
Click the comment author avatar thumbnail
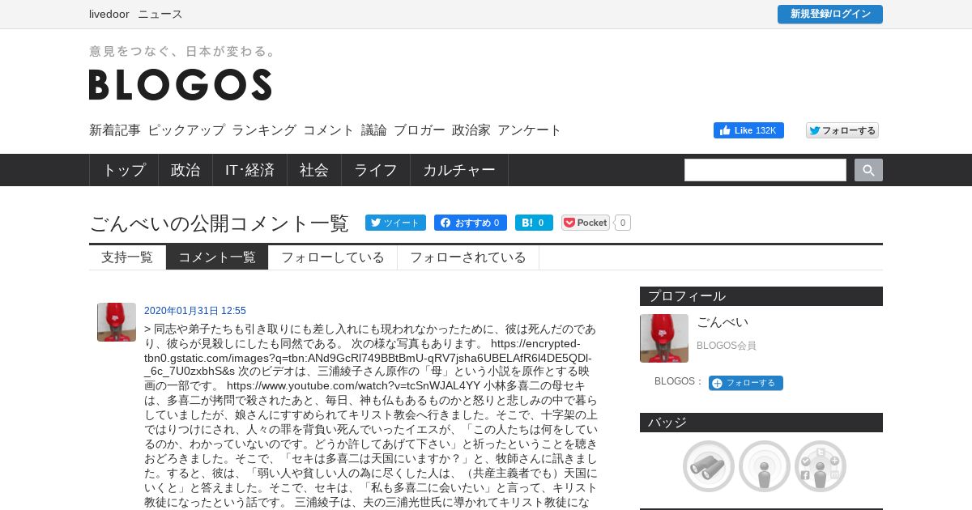point(117,322)
